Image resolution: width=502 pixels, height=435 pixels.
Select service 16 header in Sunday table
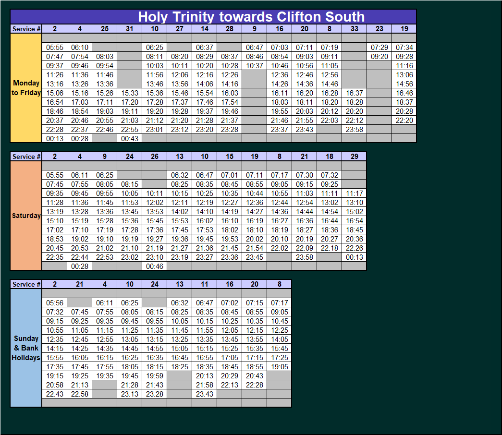[230, 284]
